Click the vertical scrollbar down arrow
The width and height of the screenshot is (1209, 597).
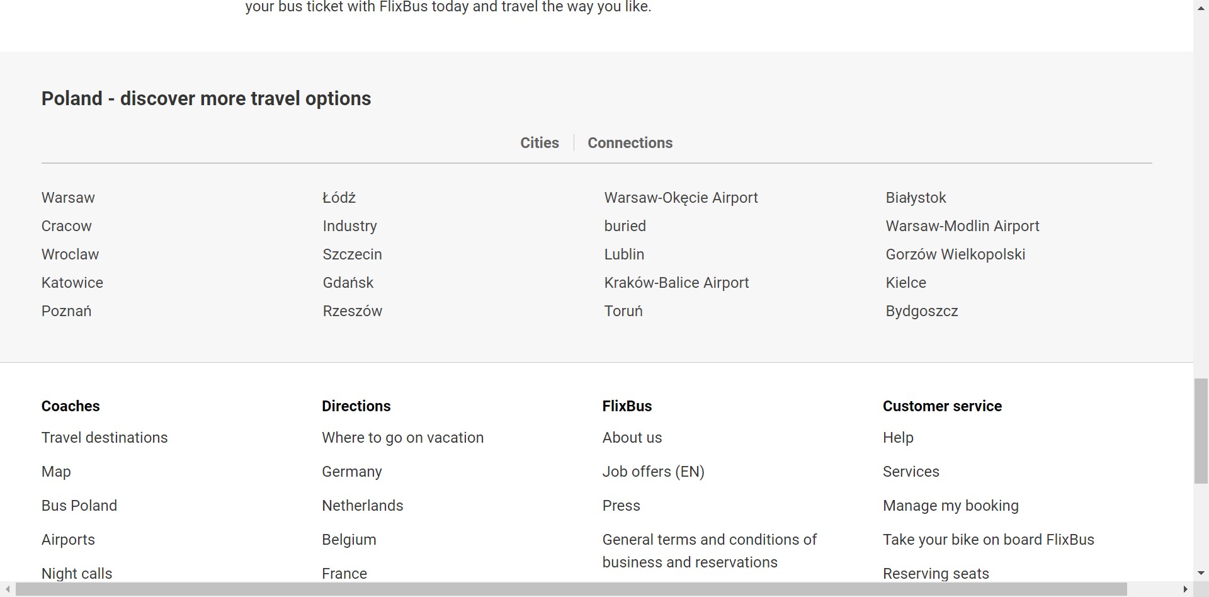tap(1201, 573)
